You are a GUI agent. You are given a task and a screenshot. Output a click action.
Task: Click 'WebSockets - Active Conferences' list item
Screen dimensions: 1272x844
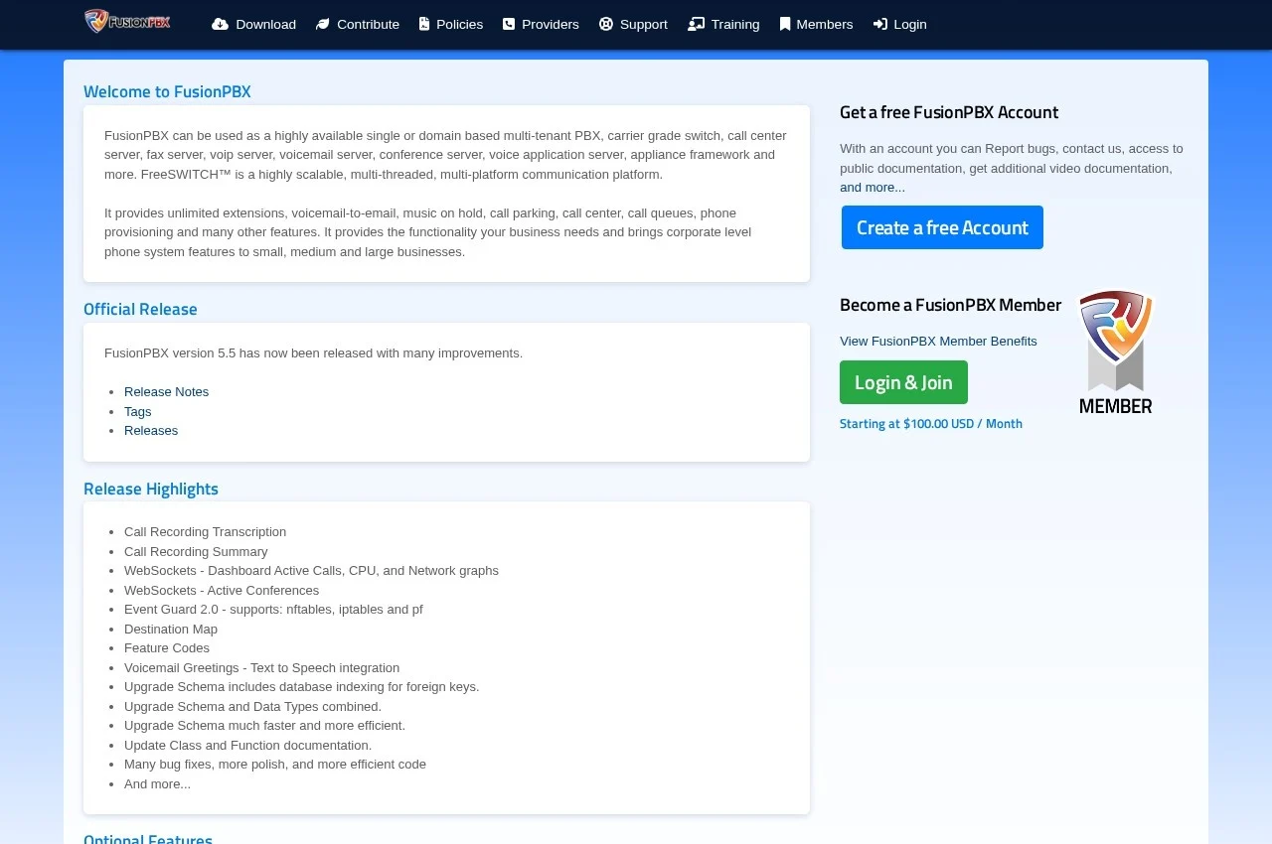coord(222,591)
